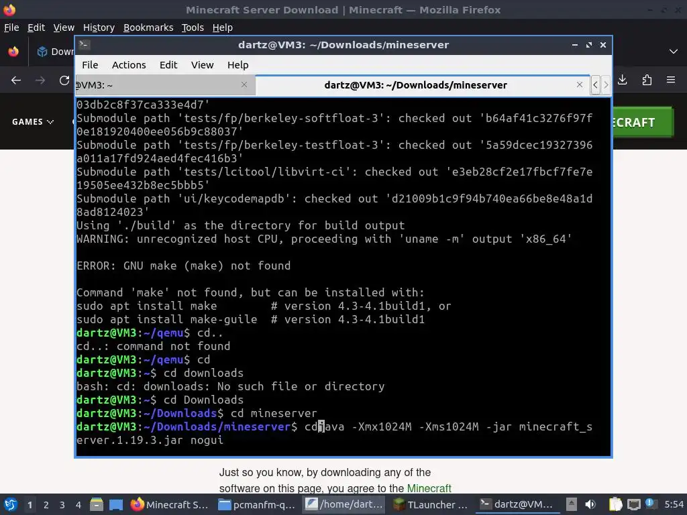Switch to workspace 1
This screenshot has height=515, width=687.
coord(30,505)
